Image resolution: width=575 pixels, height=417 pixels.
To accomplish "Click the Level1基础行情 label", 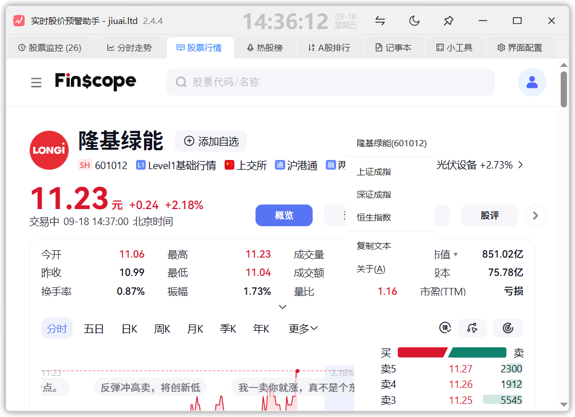I will click(x=176, y=165).
